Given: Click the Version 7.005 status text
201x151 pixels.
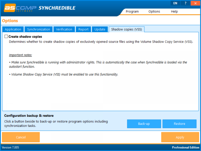Looking at the screenshot, I should pos(10,147).
